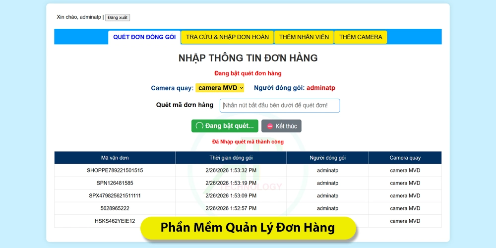Click the Thời gian đóng gói header

231,158
